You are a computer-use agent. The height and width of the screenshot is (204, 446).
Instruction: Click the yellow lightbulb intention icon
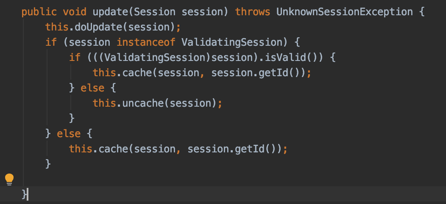[9, 179]
